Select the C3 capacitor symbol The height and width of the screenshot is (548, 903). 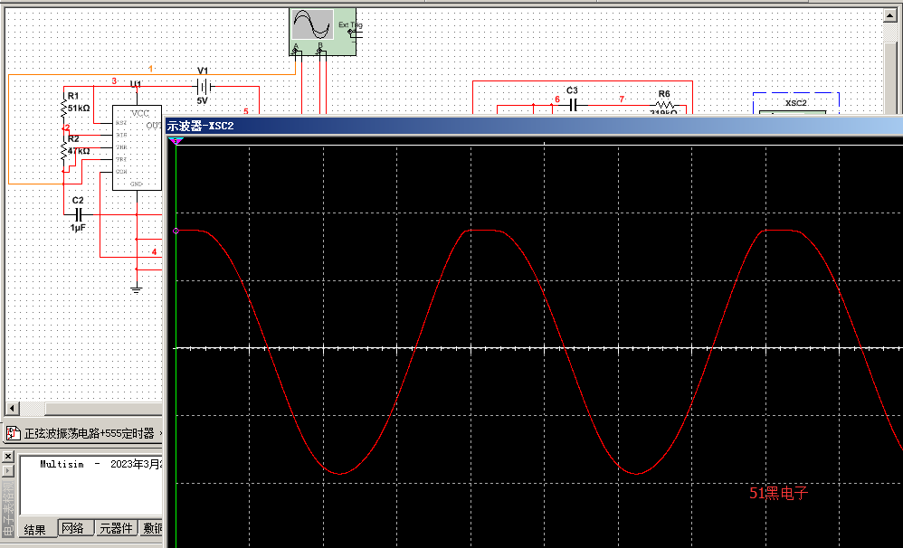tap(573, 105)
